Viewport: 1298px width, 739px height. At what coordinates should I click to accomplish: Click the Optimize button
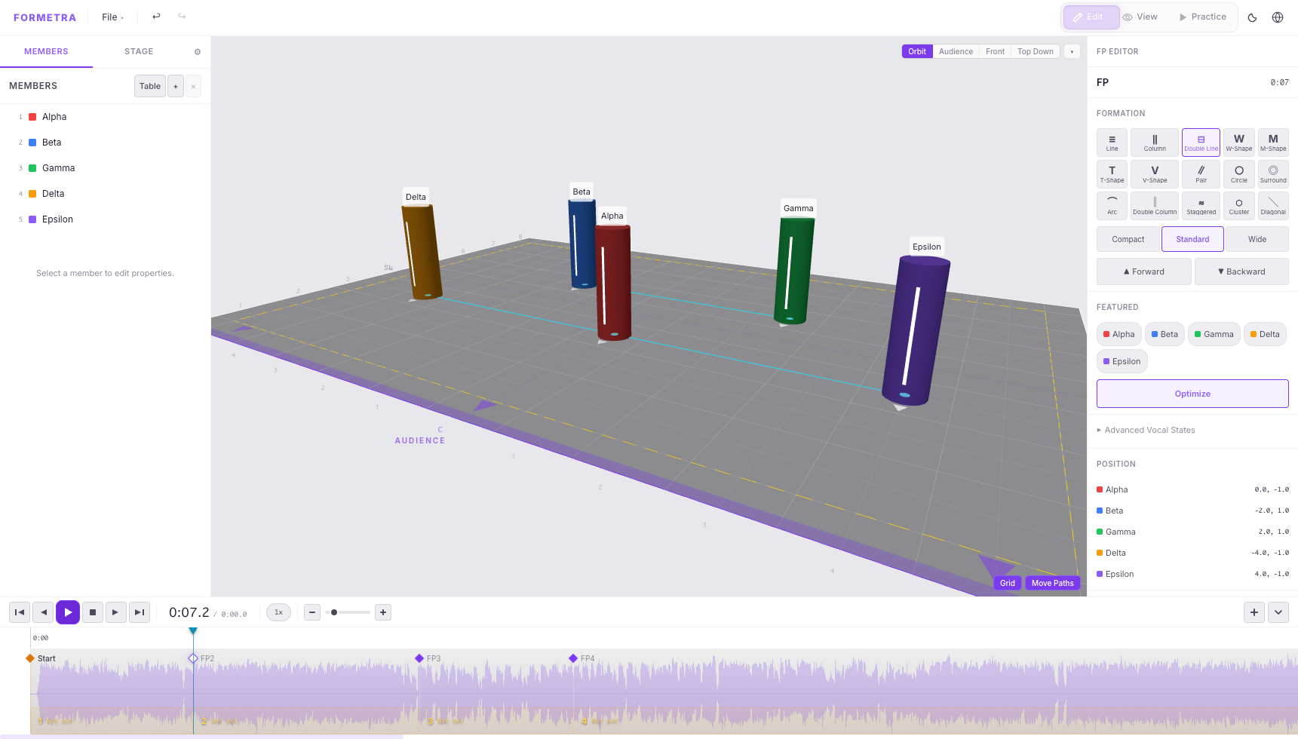[x=1192, y=394]
